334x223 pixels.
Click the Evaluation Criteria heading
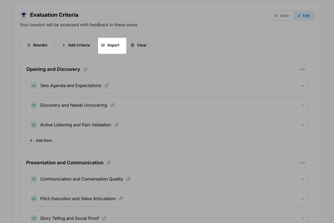[54, 15]
